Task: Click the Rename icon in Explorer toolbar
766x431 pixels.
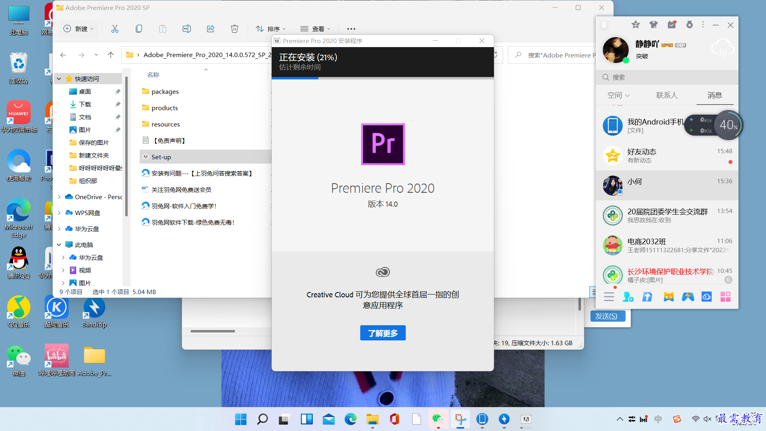Action: click(x=187, y=29)
